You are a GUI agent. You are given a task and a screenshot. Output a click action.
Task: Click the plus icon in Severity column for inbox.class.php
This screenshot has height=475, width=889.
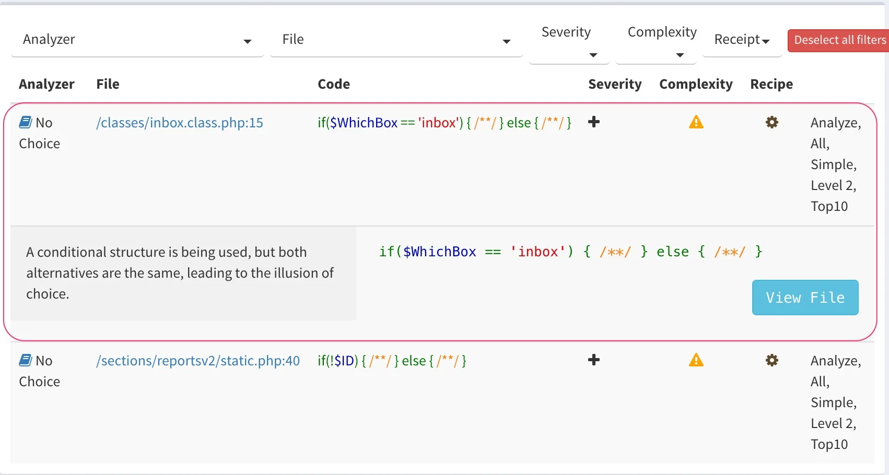click(593, 122)
